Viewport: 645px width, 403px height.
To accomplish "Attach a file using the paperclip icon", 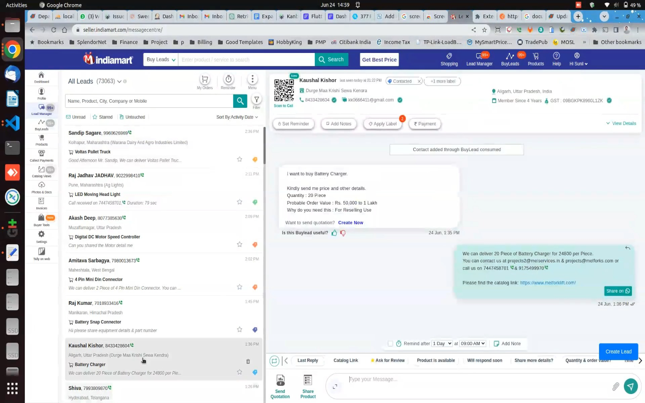I will tap(615, 386).
